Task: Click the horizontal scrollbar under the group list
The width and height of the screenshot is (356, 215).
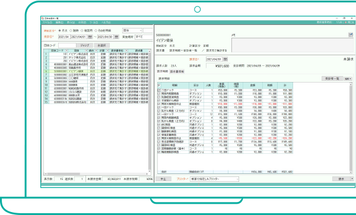Action: [97, 174]
